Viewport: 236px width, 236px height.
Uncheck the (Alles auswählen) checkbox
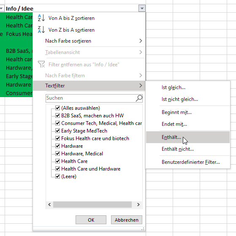tap(57, 108)
